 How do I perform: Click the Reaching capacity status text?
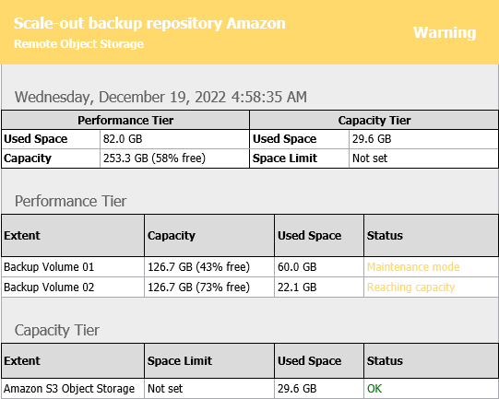410,288
